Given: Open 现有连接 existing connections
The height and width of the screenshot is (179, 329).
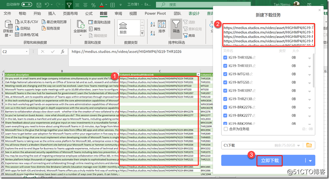Looking at the screenshot, I should tap(51, 28).
